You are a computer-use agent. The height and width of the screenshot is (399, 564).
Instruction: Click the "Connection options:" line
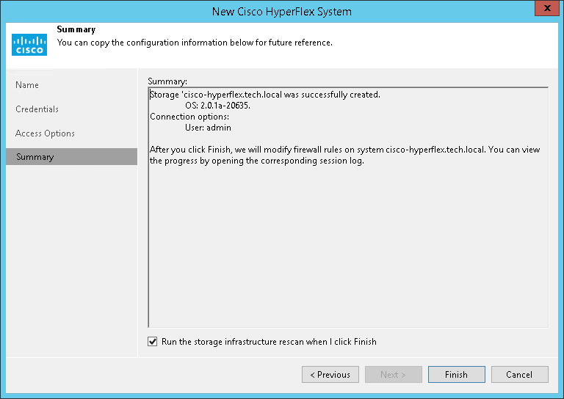click(189, 117)
